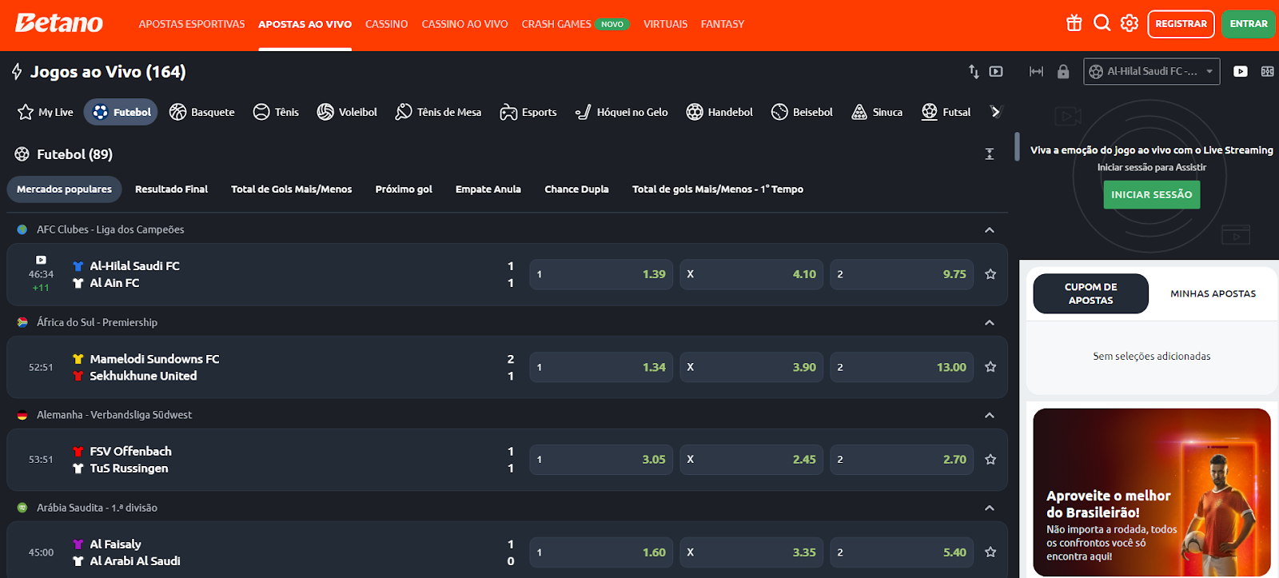Collapse AFC Clubes league section
Viewport: 1279px width, 578px height.
(x=989, y=230)
